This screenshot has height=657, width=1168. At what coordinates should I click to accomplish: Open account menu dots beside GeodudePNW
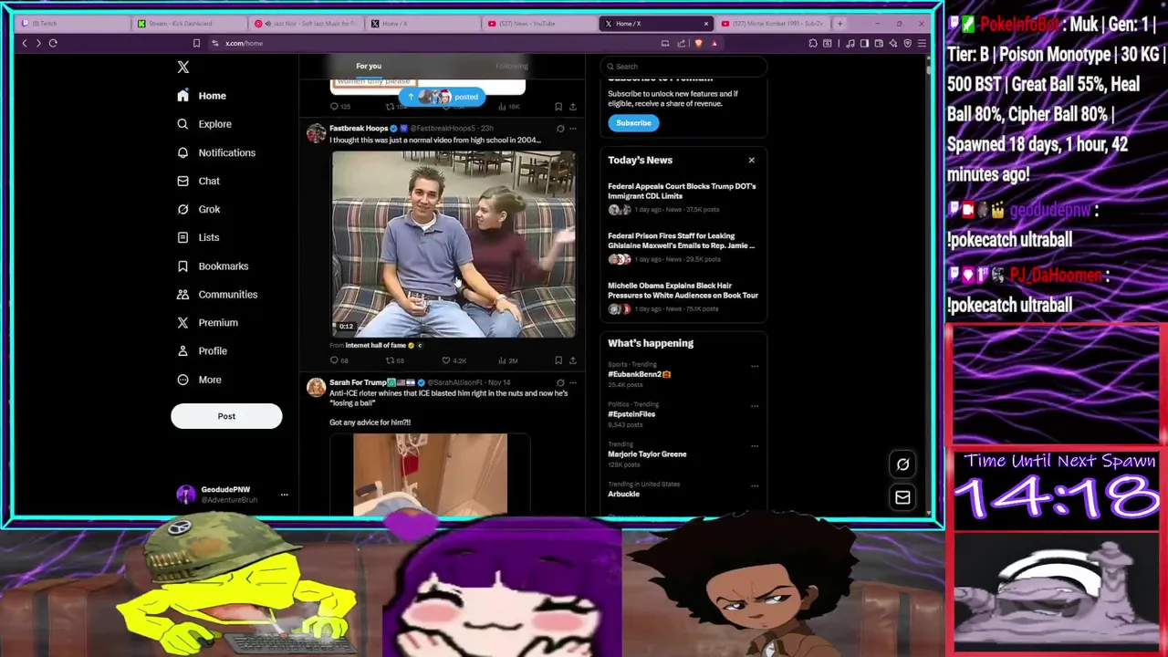(x=284, y=495)
